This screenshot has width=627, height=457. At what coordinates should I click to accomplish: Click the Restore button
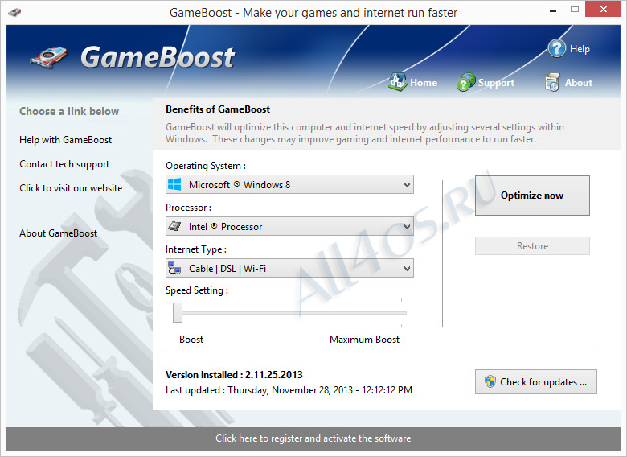(532, 245)
